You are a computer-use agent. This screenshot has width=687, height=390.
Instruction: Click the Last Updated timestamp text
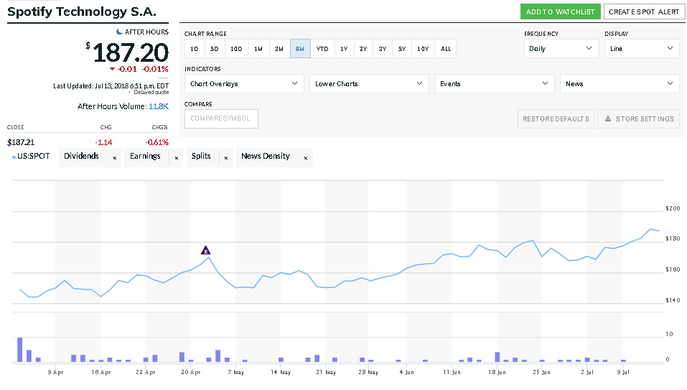pyautogui.click(x=111, y=86)
